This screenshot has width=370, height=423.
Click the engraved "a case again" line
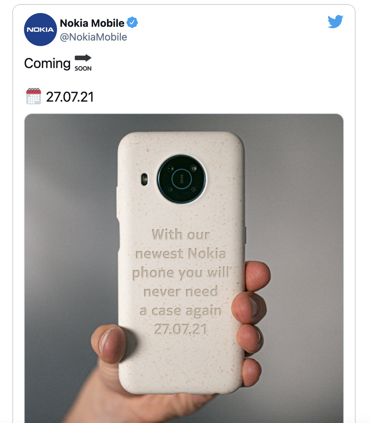[x=180, y=311]
